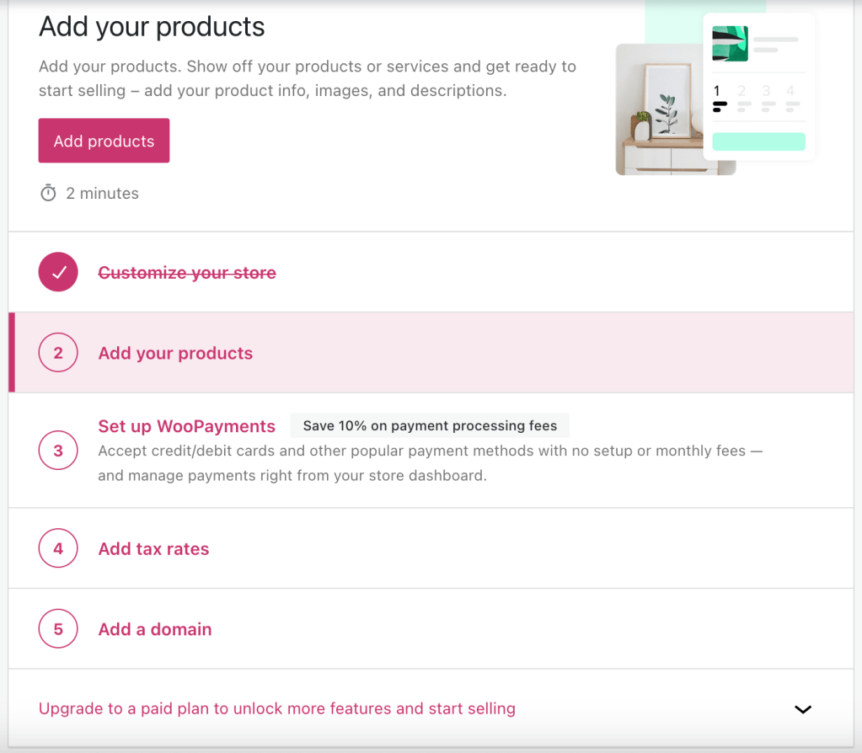The image size is (862, 753).
Task: Select the Add your products step
Action: pos(175,354)
